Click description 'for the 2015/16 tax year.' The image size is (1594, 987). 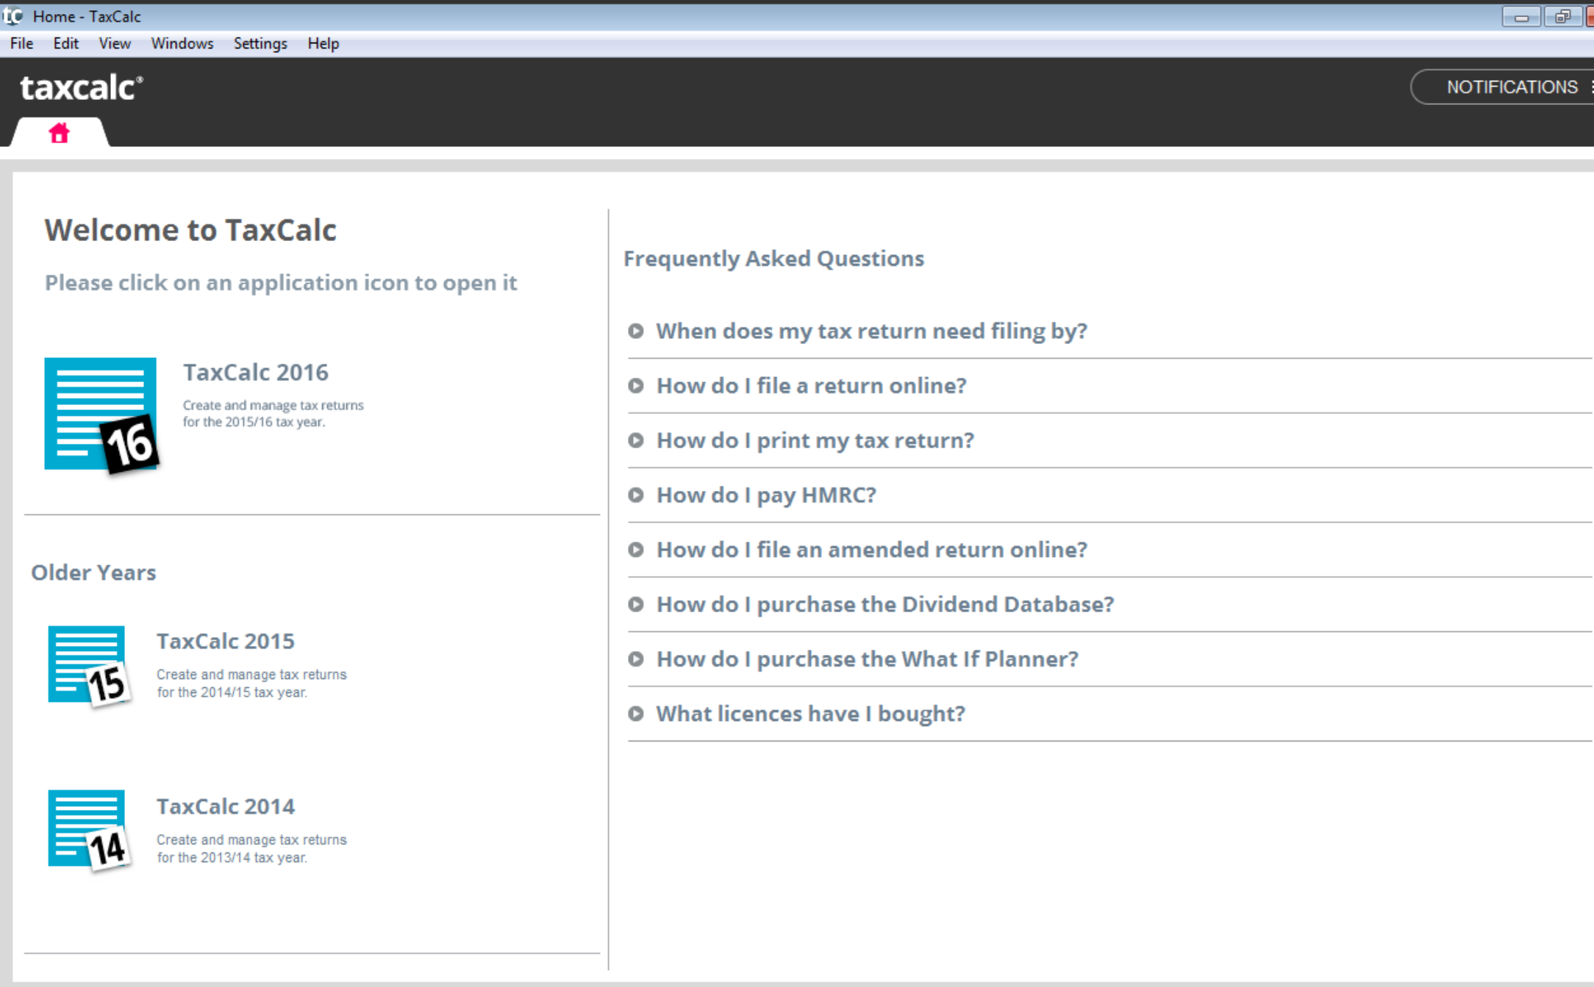tap(254, 422)
